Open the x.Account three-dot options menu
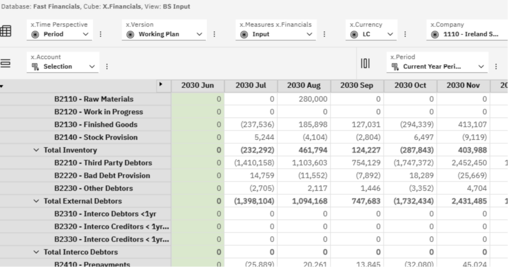The height and width of the screenshot is (267, 508). [107, 66]
